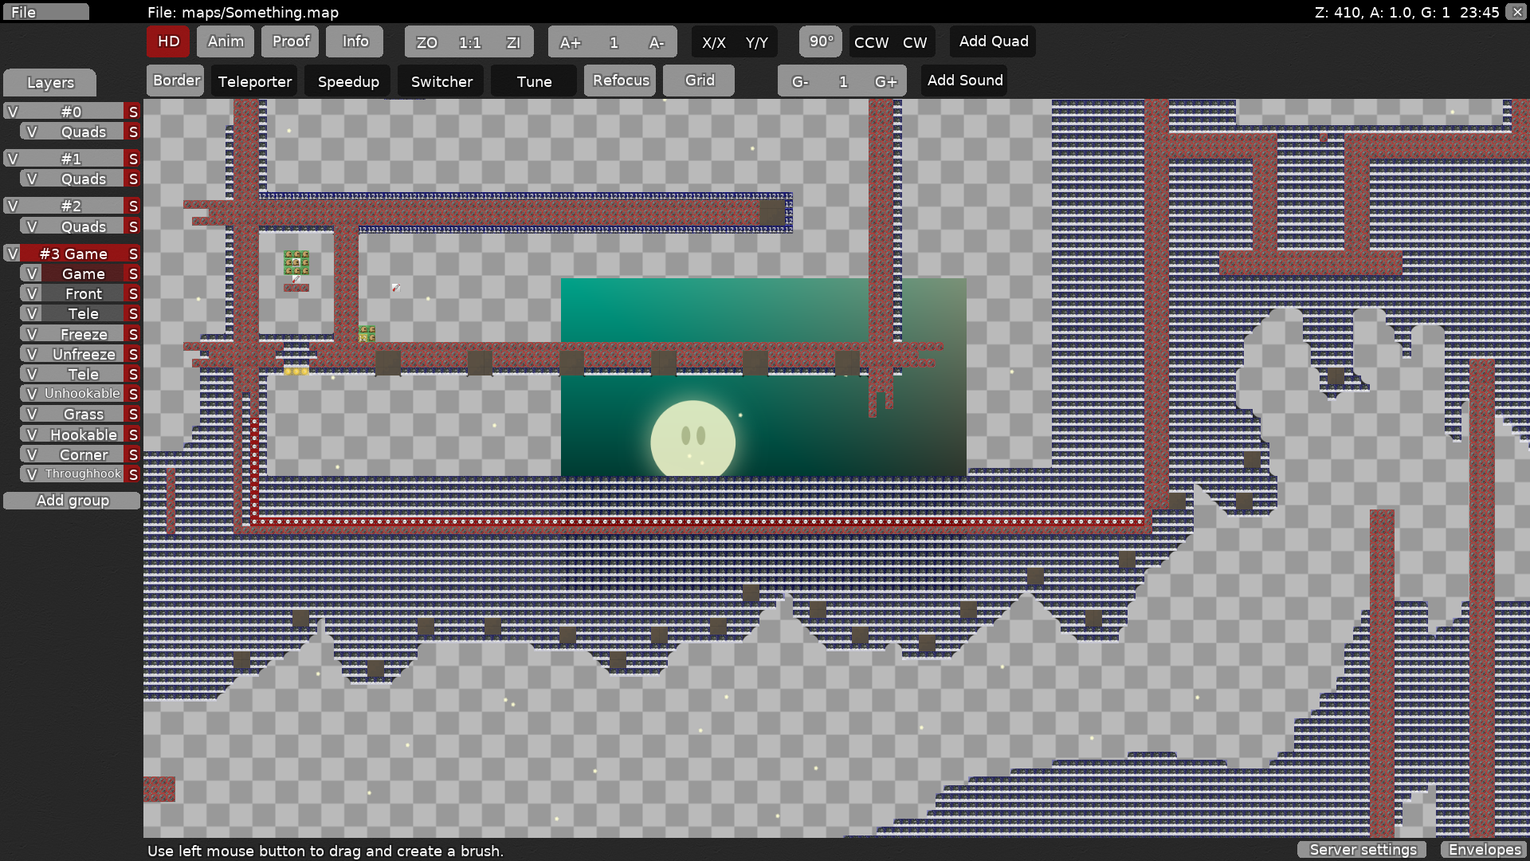The height and width of the screenshot is (861, 1530).
Task: Hide the Freeze layer via V
Action: pos(32,334)
